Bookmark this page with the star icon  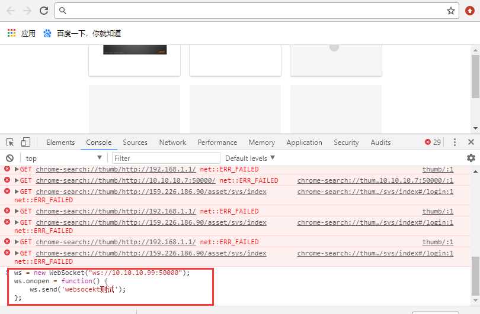coord(450,11)
